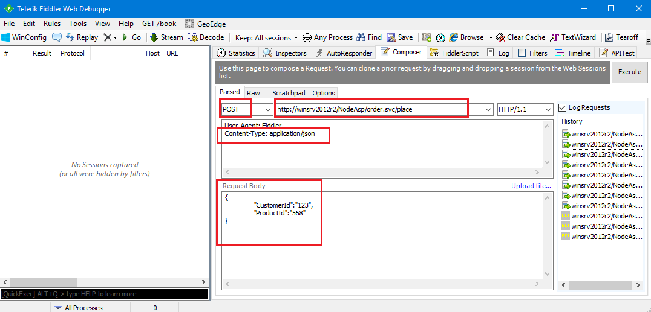Click the Fiddler title bar icon
This screenshot has width=651, height=312.
point(8,8)
